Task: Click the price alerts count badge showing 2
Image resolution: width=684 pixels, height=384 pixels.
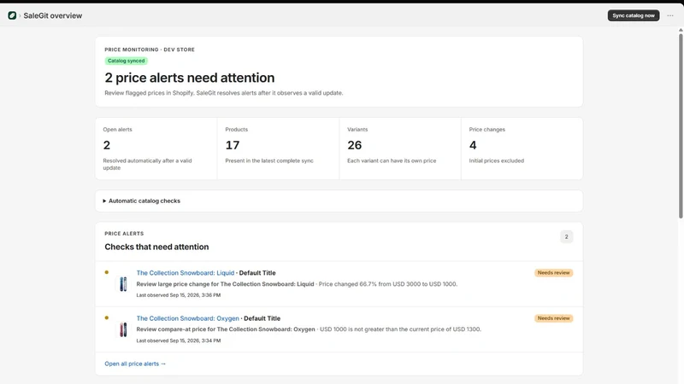Action: tap(566, 237)
